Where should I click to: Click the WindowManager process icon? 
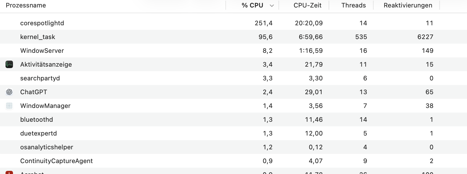click(9, 106)
